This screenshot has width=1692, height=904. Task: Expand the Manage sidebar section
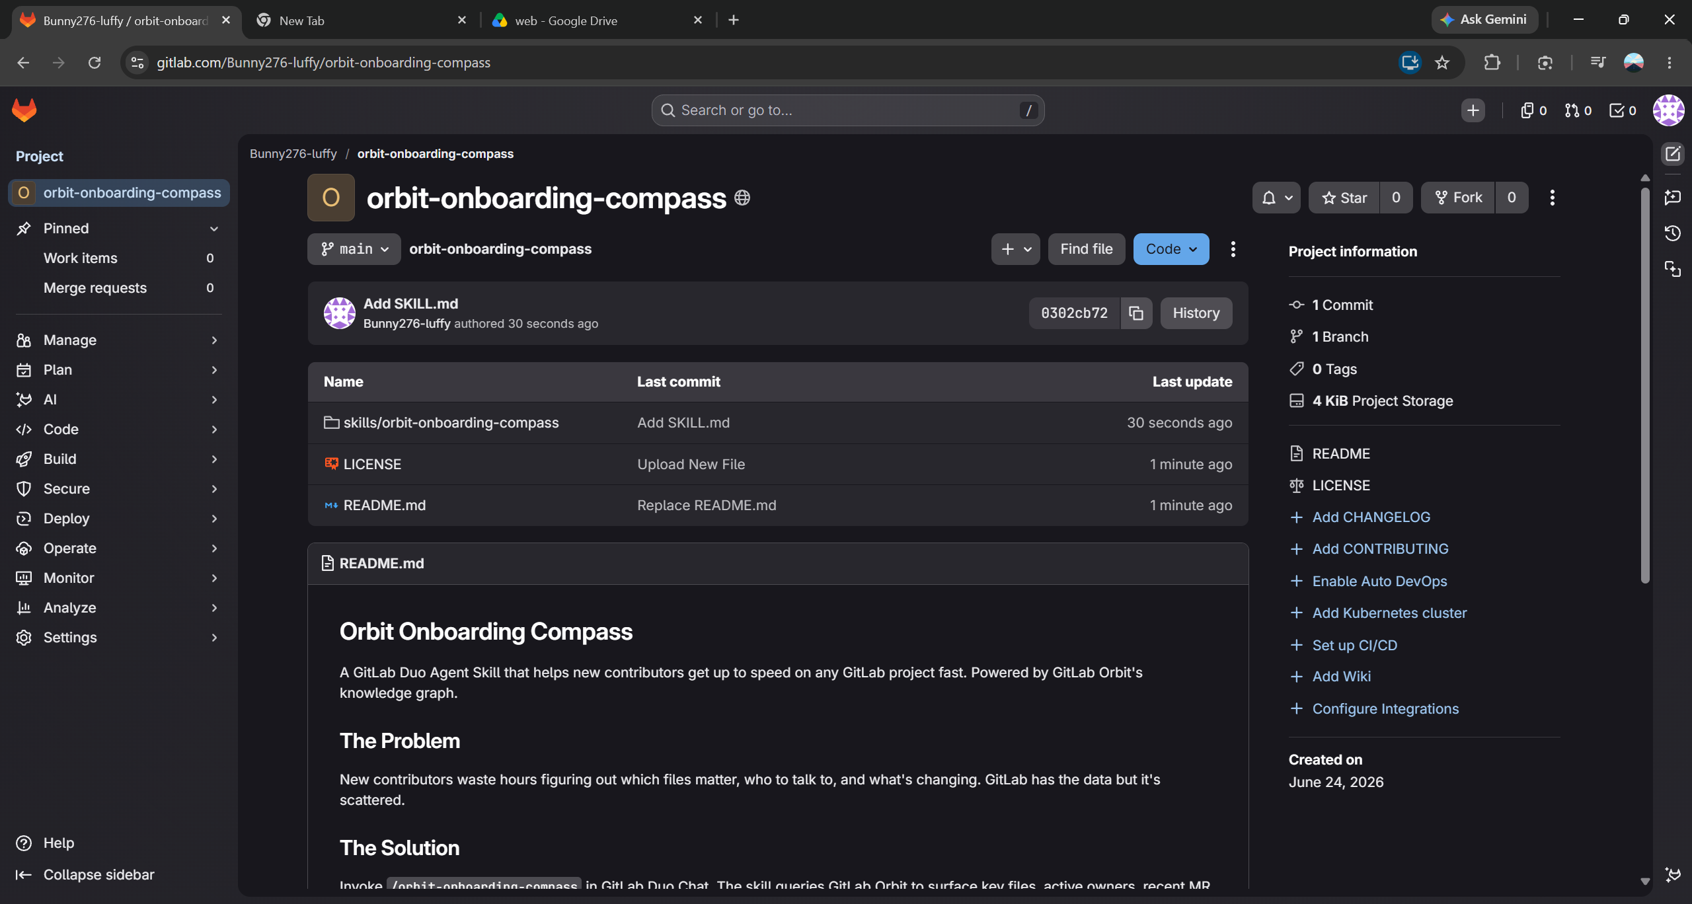(x=119, y=340)
